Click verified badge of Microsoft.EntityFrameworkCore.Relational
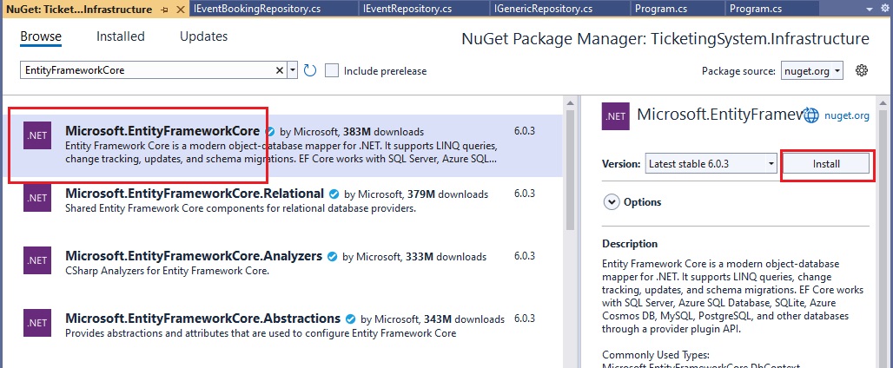Viewport: 893px width, 368px height. click(x=335, y=194)
